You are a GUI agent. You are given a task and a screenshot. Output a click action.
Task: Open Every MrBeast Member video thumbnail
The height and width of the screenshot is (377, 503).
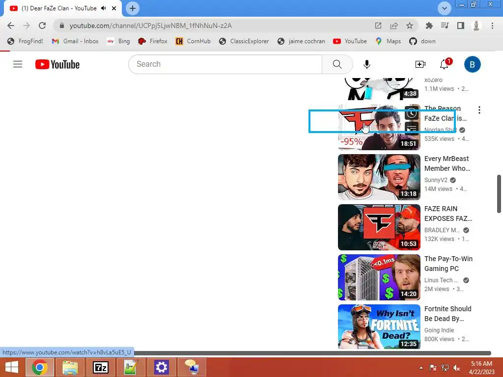click(x=379, y=177)
